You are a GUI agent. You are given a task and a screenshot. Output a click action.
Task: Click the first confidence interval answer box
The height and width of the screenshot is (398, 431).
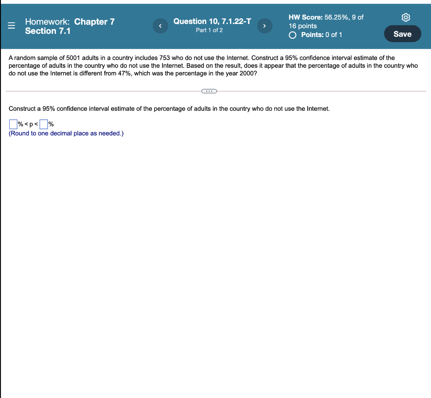click(x=13, y=124)
